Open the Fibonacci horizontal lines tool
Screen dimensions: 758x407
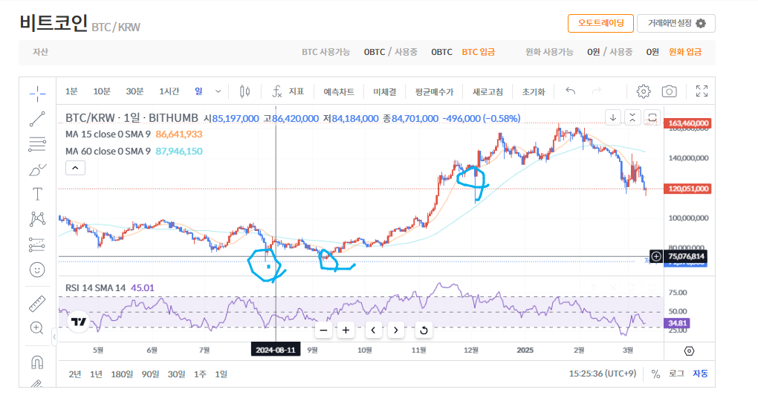[x=37, y=144]
